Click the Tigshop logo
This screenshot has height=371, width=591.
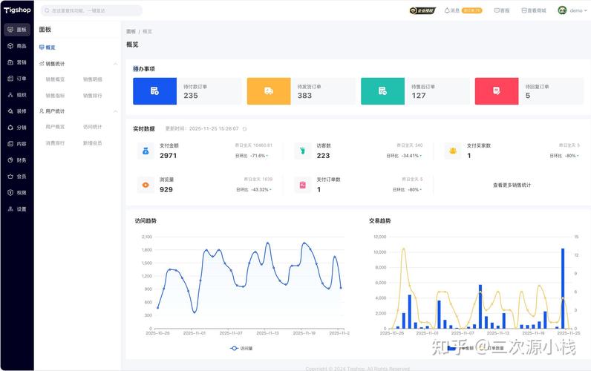tap(17, 10)
